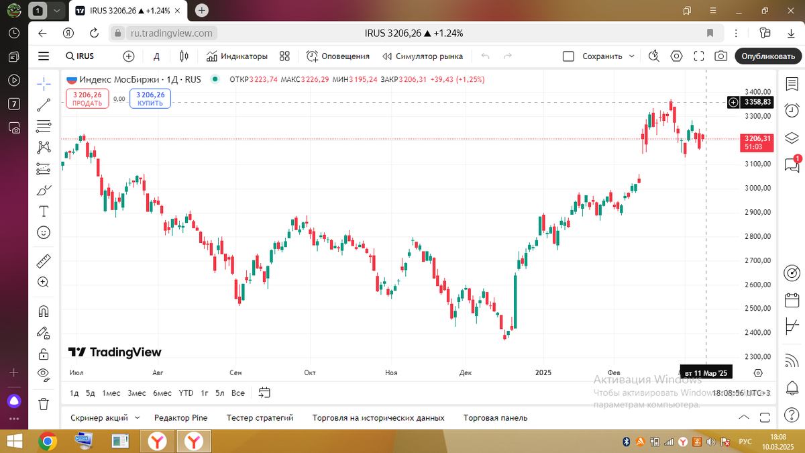
Task: Open the forecasting and measurement tools
Action: 44,168
